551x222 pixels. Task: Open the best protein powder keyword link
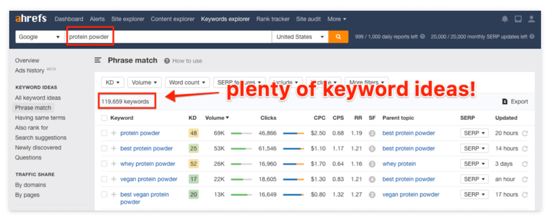pyautogui.click(x=147, y=148)
